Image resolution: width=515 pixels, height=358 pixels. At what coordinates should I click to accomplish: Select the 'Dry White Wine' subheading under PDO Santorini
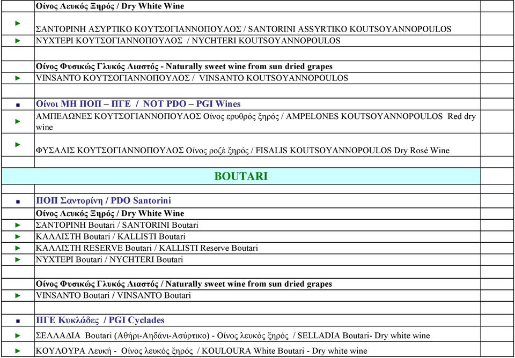(110, 214)
